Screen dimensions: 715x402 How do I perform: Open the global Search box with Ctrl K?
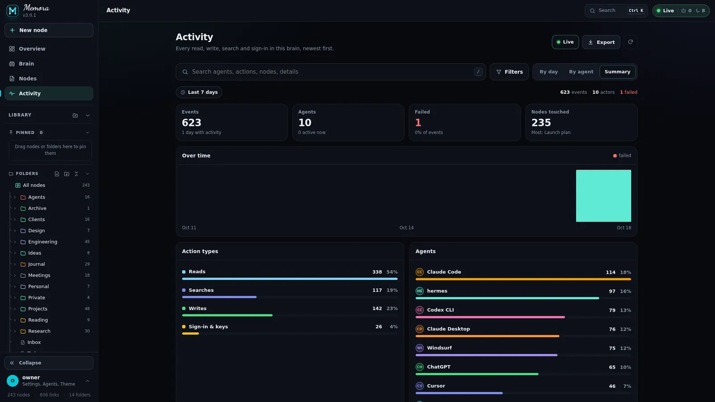click(x=616, y=11)
